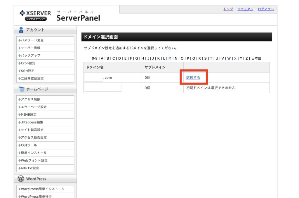This screenshot has width=299, height=198.
Task: Click 選択する for the .com domain
Action: click(193, 78)
